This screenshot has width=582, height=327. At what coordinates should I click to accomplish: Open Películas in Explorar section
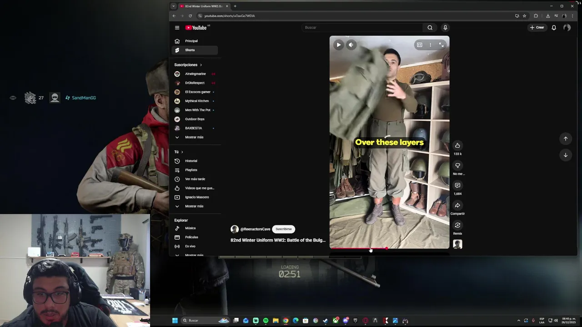pyautogui.click(x=195, y=237)
